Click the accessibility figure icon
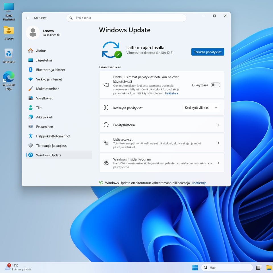Image resolution: width=273 pixels, height=273 pixels. click(x=30, y=136)
